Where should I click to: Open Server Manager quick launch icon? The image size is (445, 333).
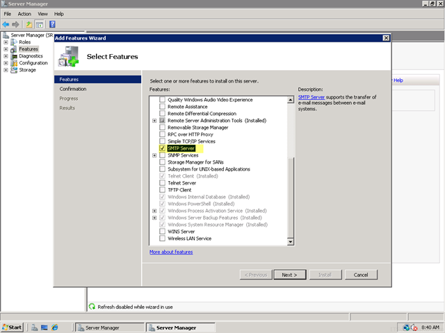click(x=35, y=327)
